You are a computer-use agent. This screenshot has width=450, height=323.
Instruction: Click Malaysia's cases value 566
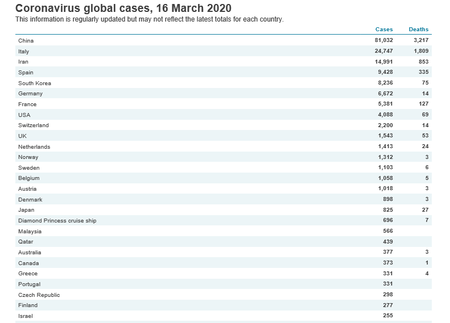tap(388, 231)
